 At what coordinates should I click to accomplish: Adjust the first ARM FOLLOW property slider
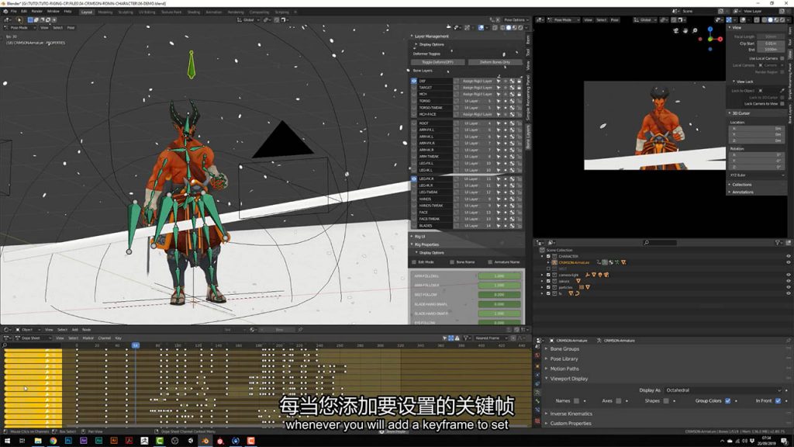(499, 276)
